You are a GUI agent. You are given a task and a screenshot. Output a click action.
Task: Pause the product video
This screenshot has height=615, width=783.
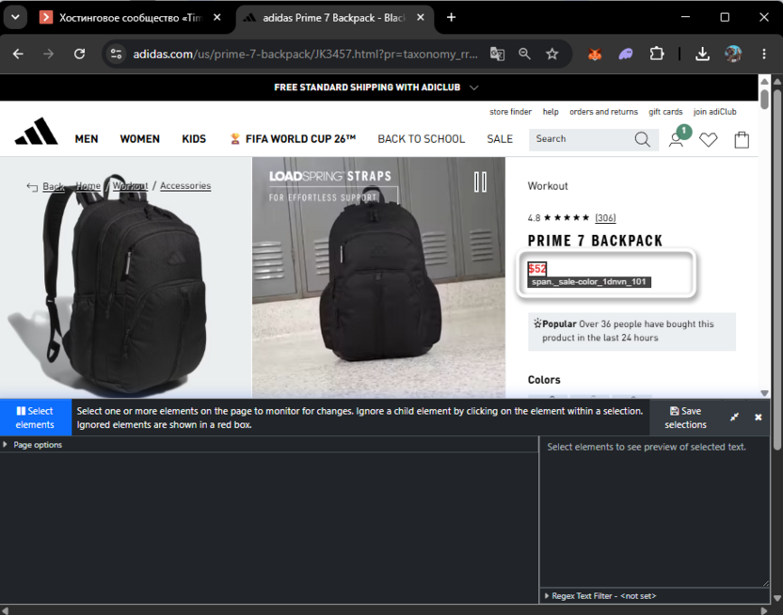pyautogui.click(x=480, y=182)
